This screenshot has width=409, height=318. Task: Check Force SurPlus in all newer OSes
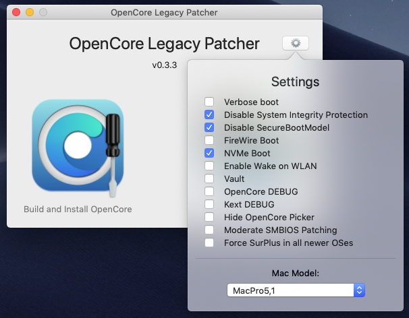pos(209,243)
